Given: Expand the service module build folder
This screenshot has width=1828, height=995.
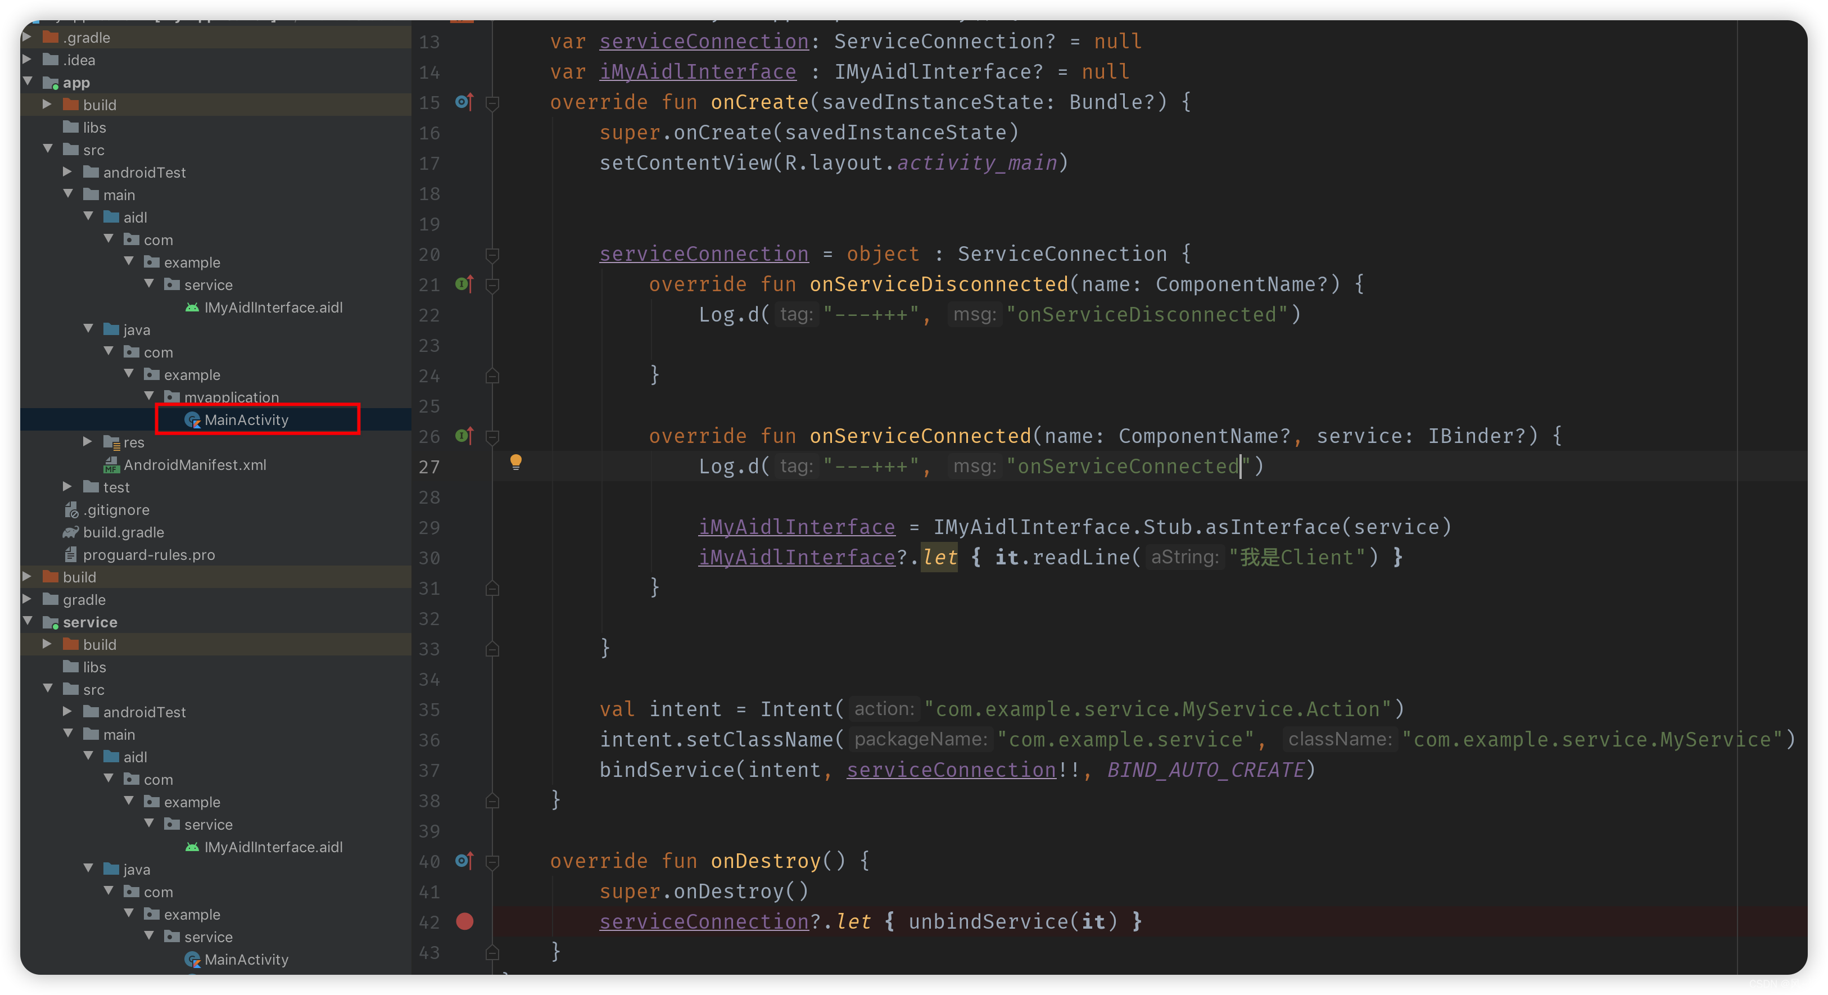Looking at the screenshot, I should tap(48, 644).
